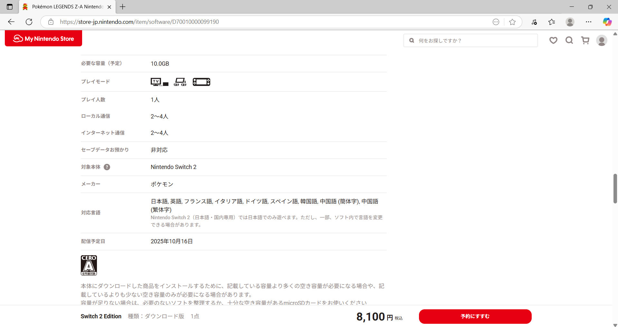618x327 pixels.
Task: Go to My Nintendo Store home
Action: click(x=43, y=39)
